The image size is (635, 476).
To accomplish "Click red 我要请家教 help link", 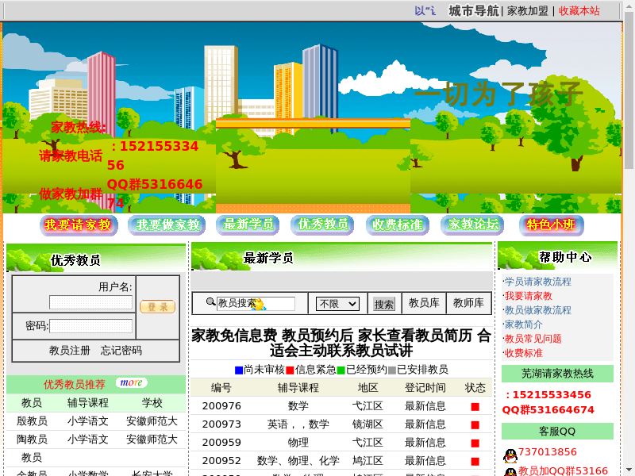I will pyautogui.click(x=528, y=295).
